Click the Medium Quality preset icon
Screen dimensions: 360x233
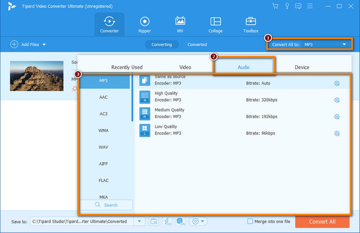pyautogui.click(x=144, y=114)
